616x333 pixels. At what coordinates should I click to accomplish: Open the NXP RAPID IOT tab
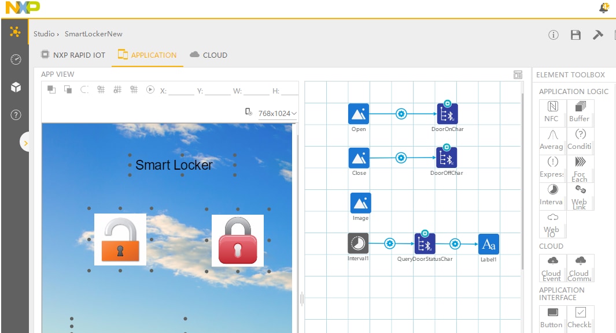(x=72, y=55)
